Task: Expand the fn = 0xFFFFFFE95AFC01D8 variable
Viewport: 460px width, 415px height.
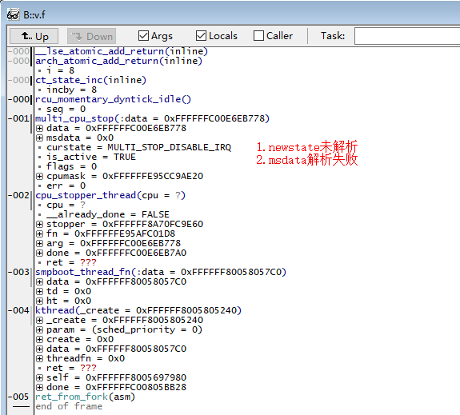Action: (x=40, y=233)
